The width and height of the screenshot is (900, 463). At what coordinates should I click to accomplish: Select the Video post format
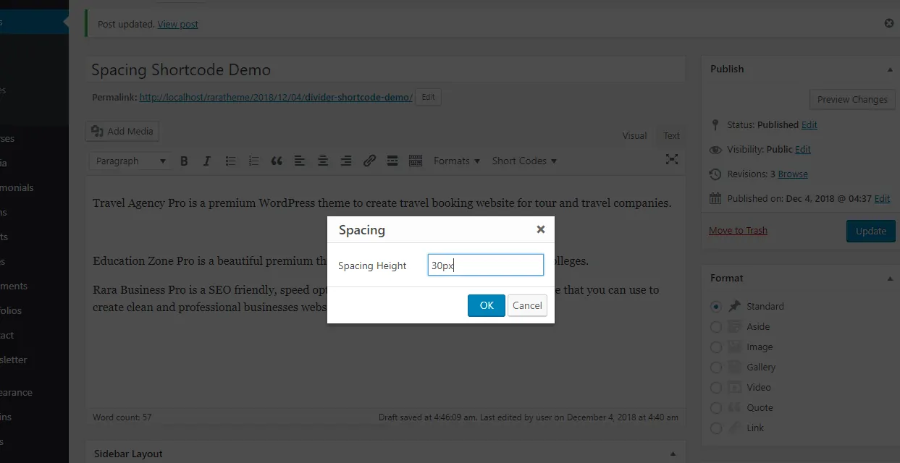pyautogui.click(x=716, y=387)
